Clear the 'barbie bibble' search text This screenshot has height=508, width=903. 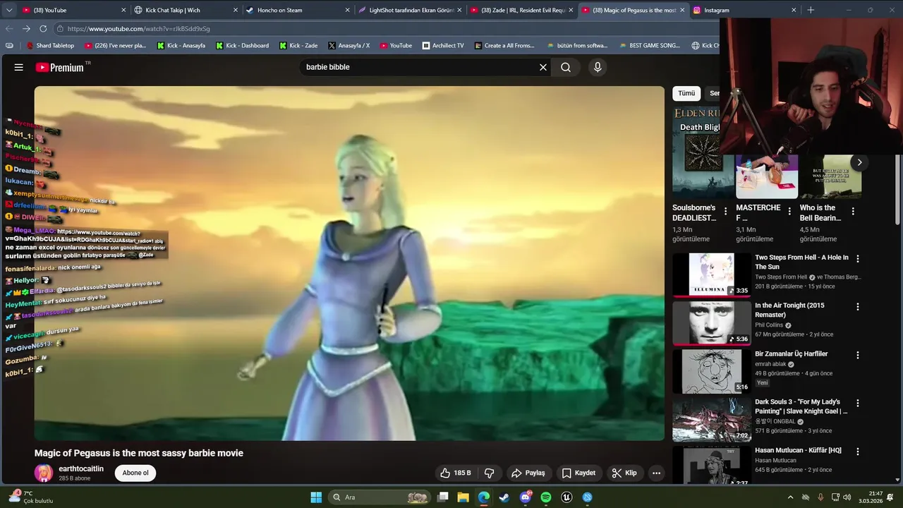coord(543,67)
